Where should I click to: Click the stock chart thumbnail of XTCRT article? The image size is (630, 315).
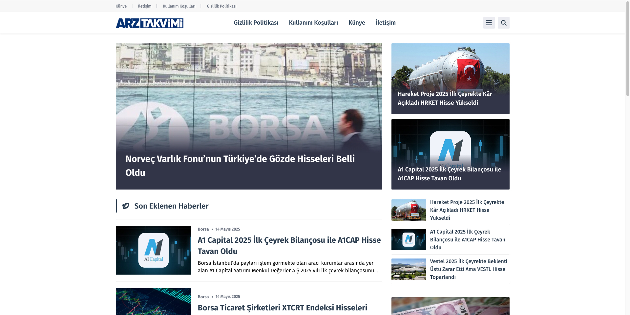click(154, 302)
